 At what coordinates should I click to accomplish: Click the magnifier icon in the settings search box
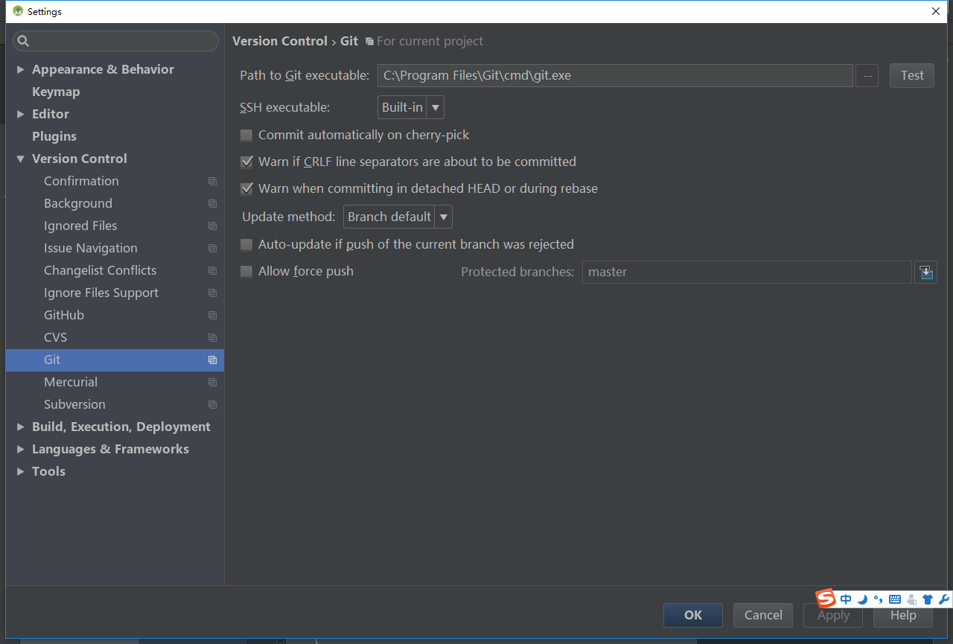23,41
